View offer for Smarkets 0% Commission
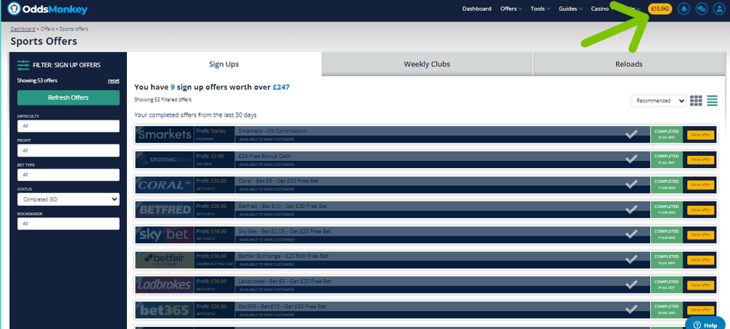Image resolution: width=730 pixels, height=329 pixels. [700, 135]
